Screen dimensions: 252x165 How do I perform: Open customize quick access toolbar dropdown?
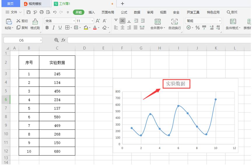pyautogui.click(x=68, y=12)
